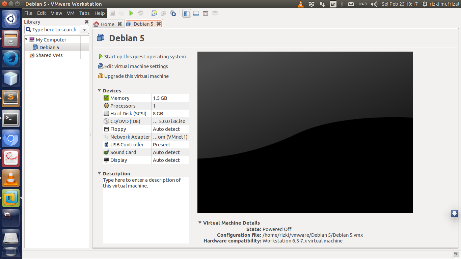Upgrade this virtual machine
Viewport: 461px width, 259px height.
[x=133, y=76]
